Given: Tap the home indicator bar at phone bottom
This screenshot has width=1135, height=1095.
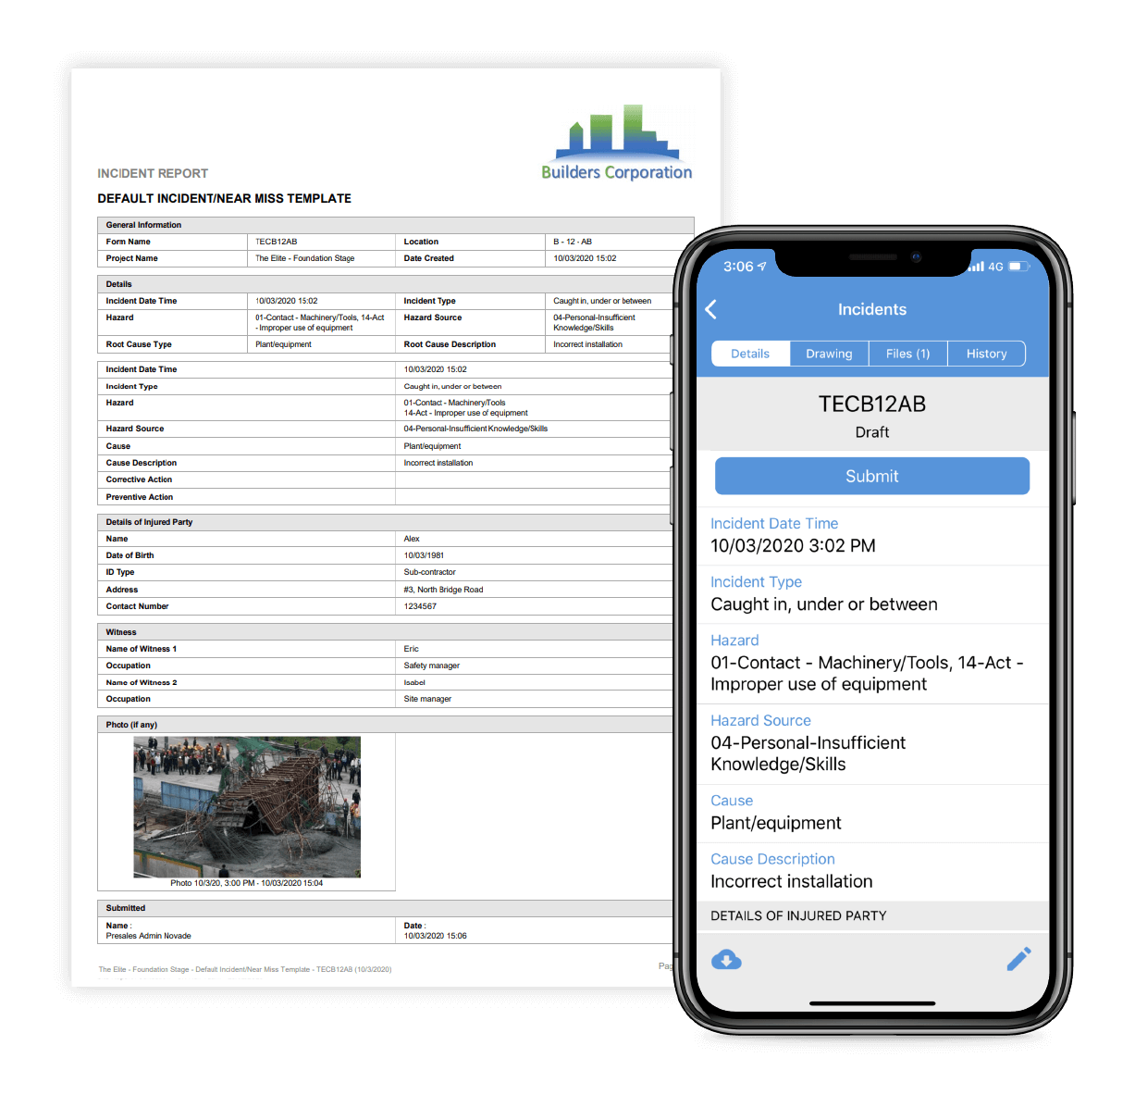Looking at the screenshot, I should (x=871, y=1002).
